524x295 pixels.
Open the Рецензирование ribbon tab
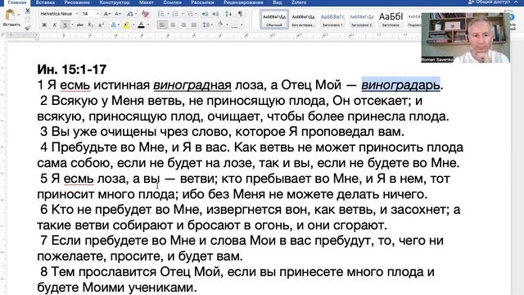click(x=243, y=2)
